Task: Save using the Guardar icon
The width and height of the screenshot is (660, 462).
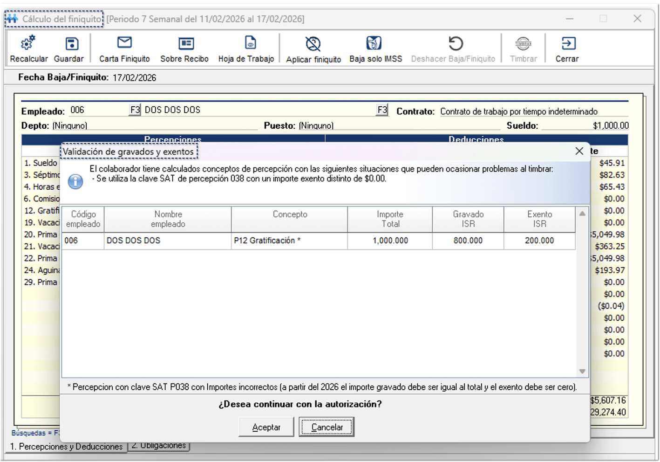Action: [x=71, y=43]
